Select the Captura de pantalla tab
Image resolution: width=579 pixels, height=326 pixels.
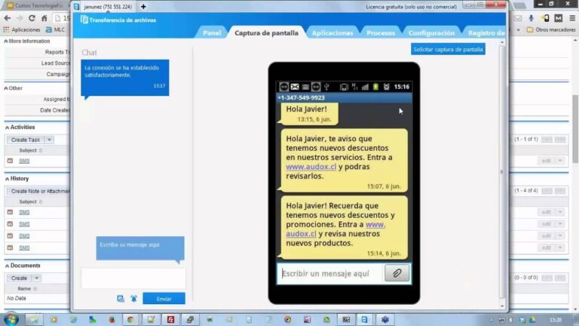click(266, 33)
